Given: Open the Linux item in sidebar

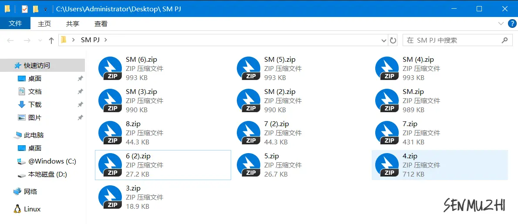Looking at the screenshot, I should coord(32,209).
